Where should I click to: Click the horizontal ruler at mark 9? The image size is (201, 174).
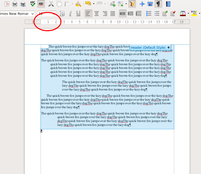point(111,22)
